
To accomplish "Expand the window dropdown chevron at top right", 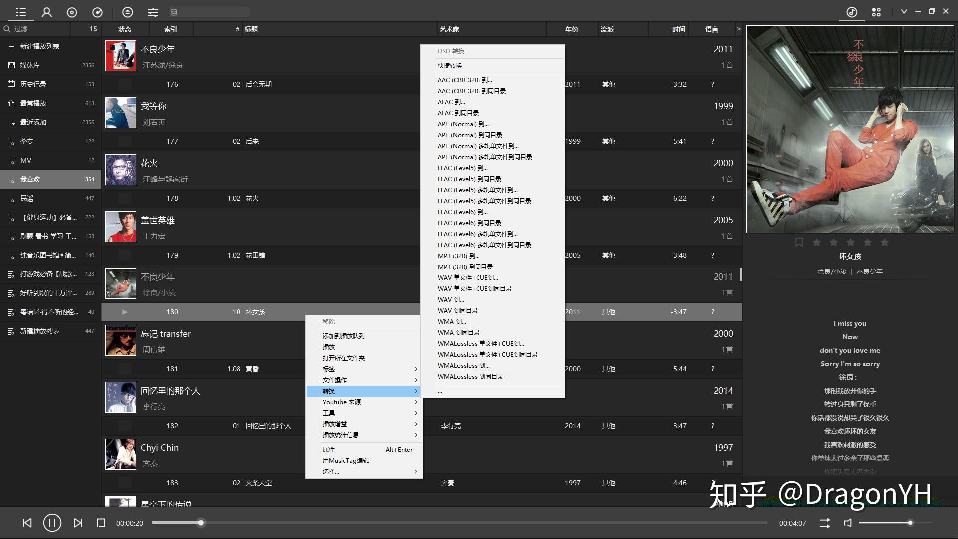I will pos(904,11).
